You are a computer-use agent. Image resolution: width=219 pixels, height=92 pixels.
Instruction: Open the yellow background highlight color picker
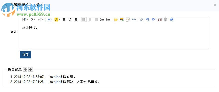57,20
